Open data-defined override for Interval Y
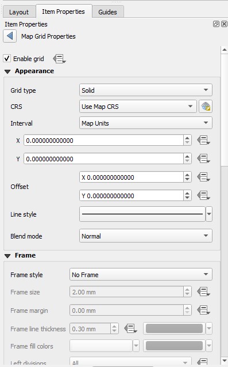228x367 pixels. click(203, 159)
